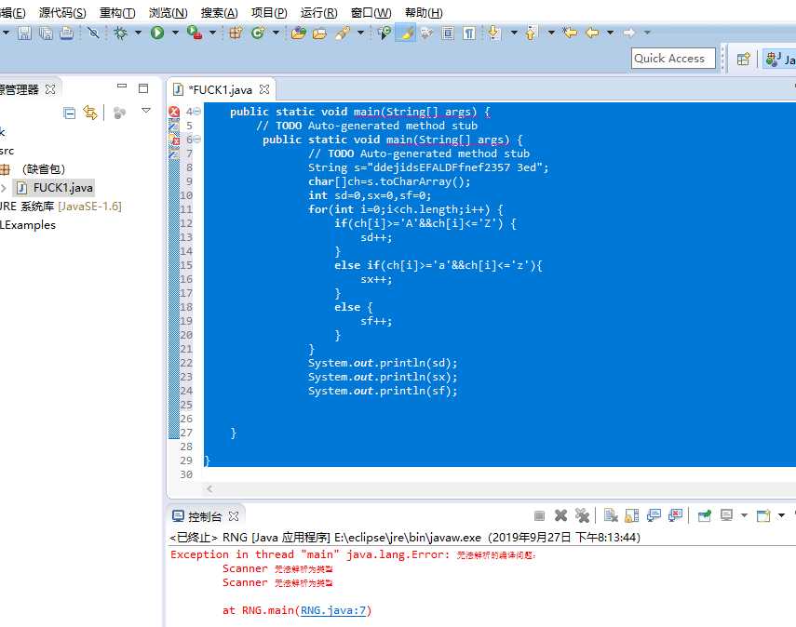Open the 搜索(A) menu
796x627 pixels.
pos(220,13)
